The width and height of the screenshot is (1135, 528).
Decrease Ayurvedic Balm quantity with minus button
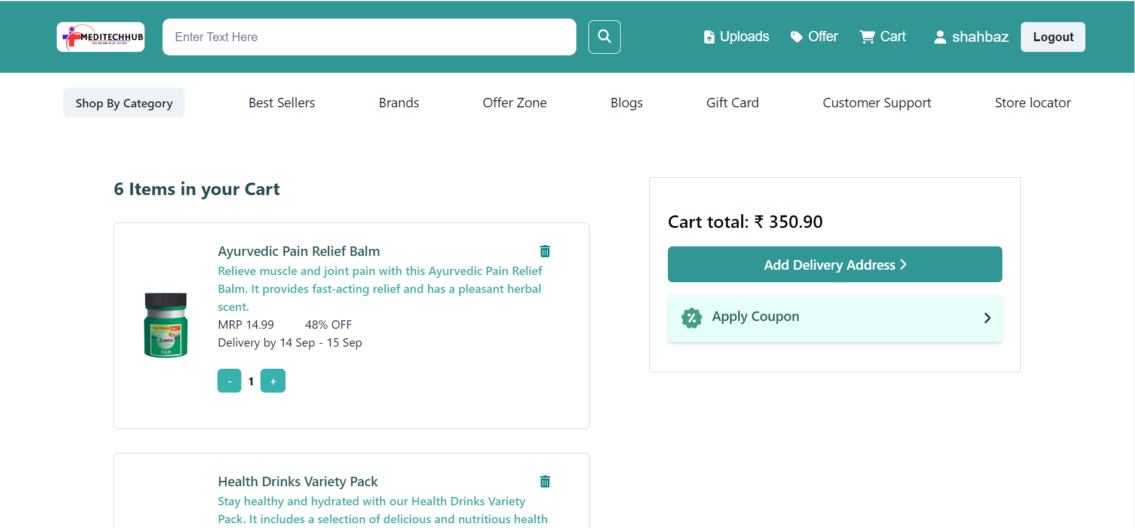[x=229, y=381]
